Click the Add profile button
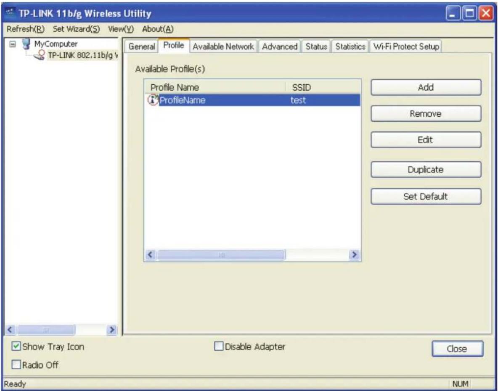The height and width of the screenshot is (391, 498). (426, 87)
